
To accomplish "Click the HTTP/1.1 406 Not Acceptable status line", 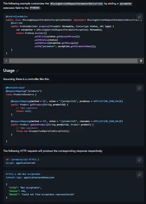I will coord(23,174).
